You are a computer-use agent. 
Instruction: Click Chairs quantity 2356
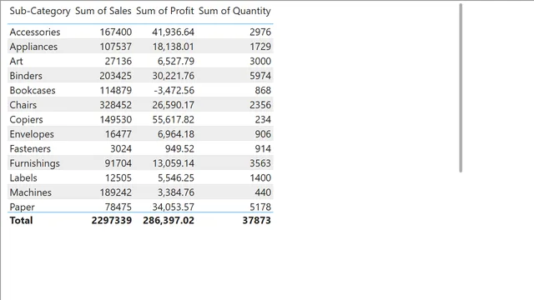tap(260, 105)
